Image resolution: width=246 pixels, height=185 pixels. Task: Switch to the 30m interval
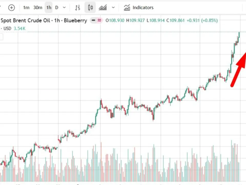(x=38, y=7)
